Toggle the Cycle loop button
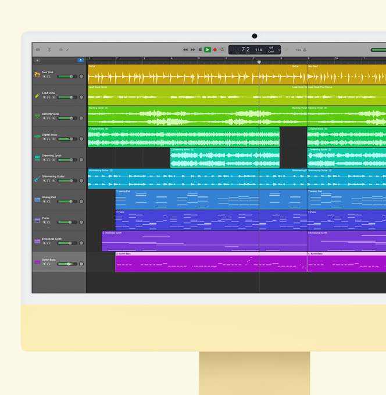Image resolution: width=386 pixels, height=395 pixels. (x=222, y=50)
